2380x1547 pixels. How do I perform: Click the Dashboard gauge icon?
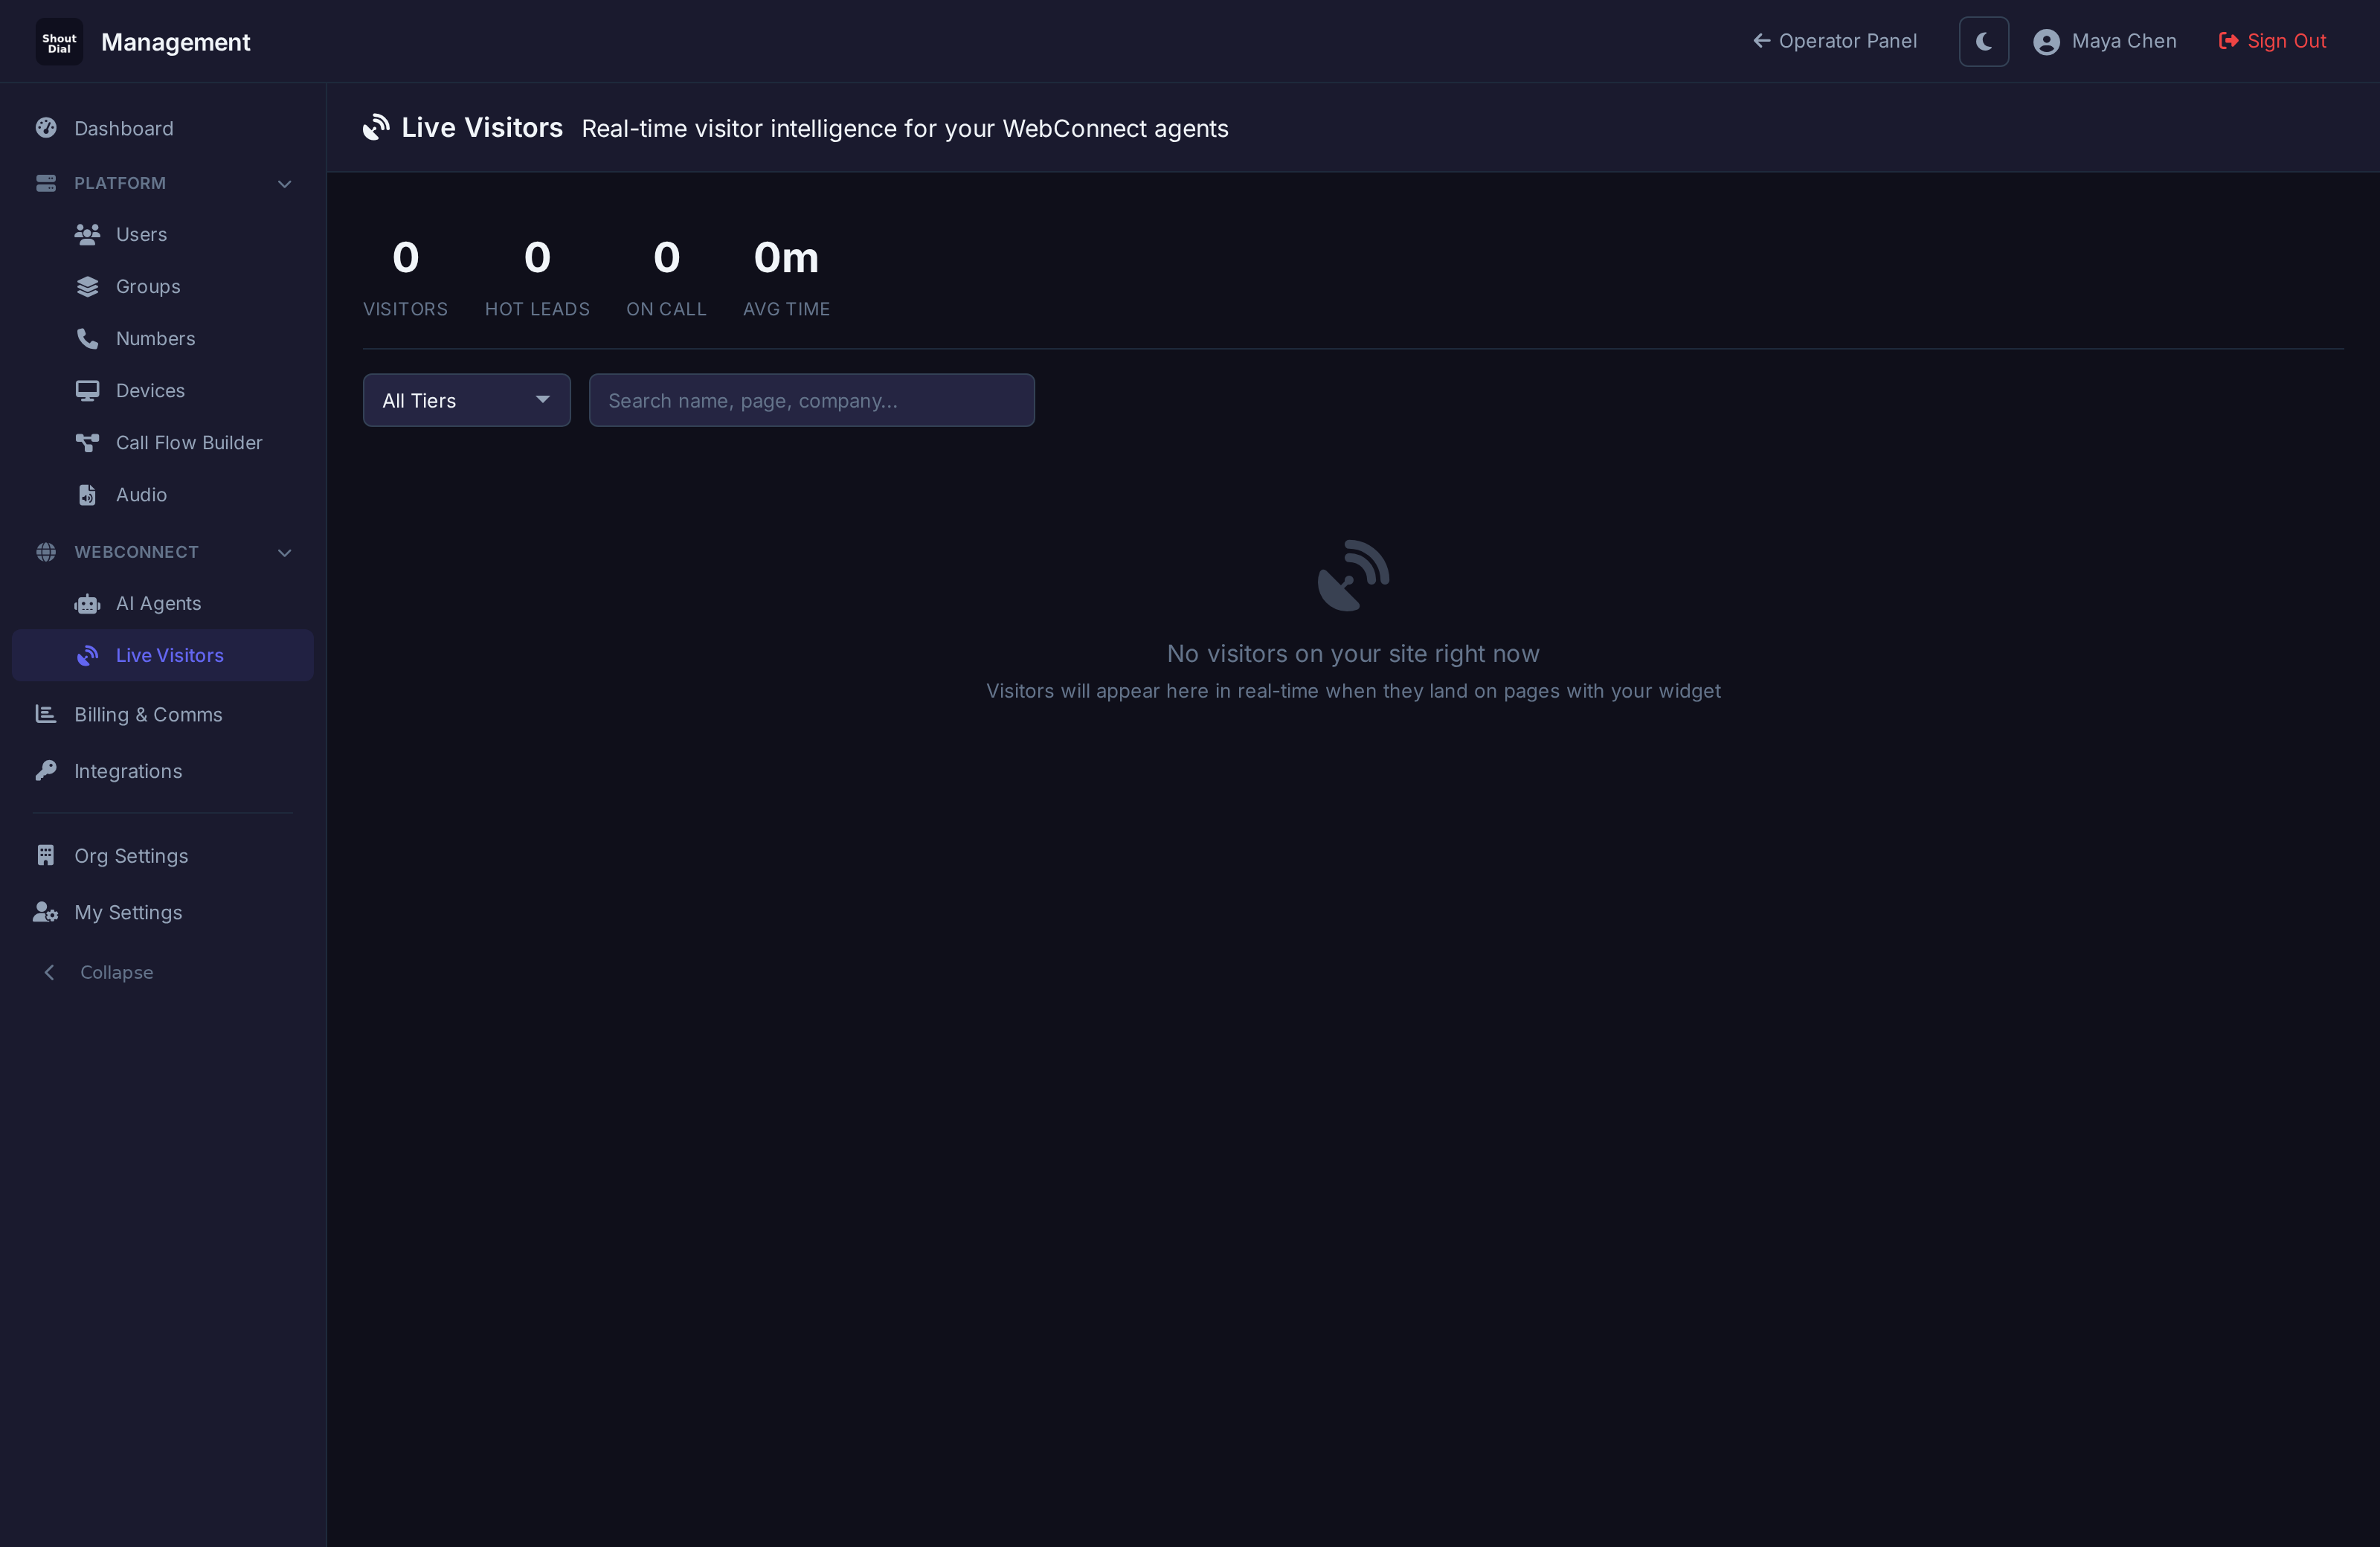click(x=46, y=128)
